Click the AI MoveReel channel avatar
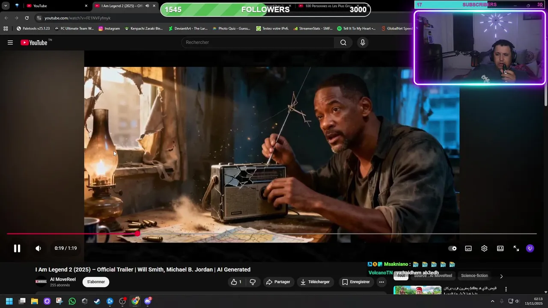548x308 pixels. click(x=41, y=281)
